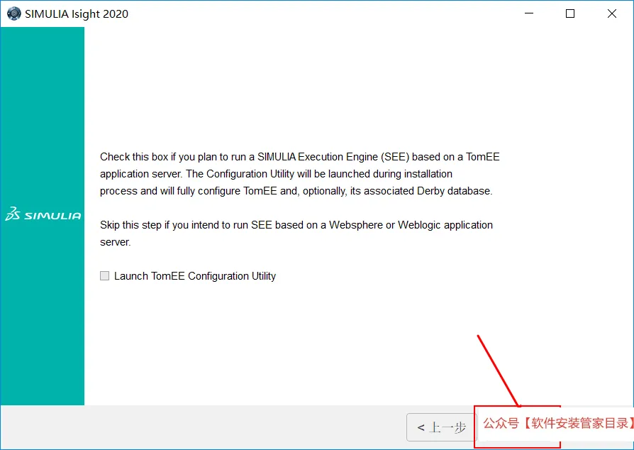The height and width of the screenshot is (450, 634).
Task: Click the 'SIMULIA Isight 2020' window title
Action: [x=77, y=13]
